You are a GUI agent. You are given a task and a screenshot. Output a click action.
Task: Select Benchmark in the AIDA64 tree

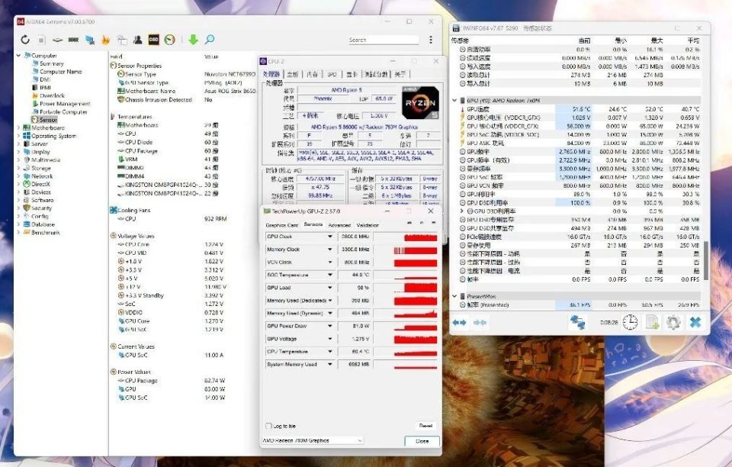(45, 232)
